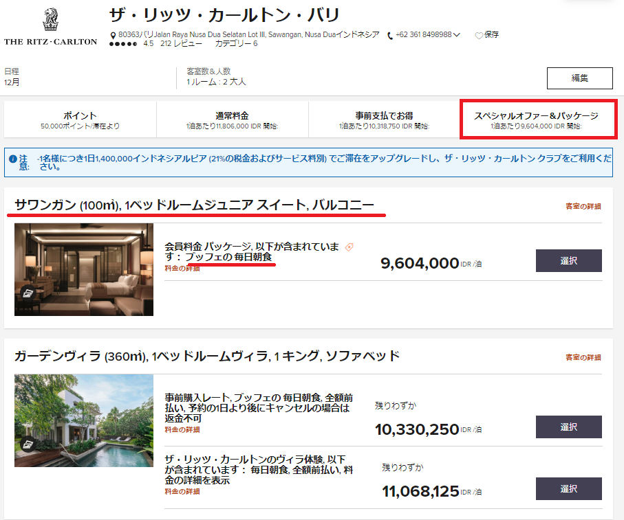Select スペシャルオファー＆パッケージ tab
This screenshot has height=520, width=624.
pyautogui.click(x=538, y=120)
